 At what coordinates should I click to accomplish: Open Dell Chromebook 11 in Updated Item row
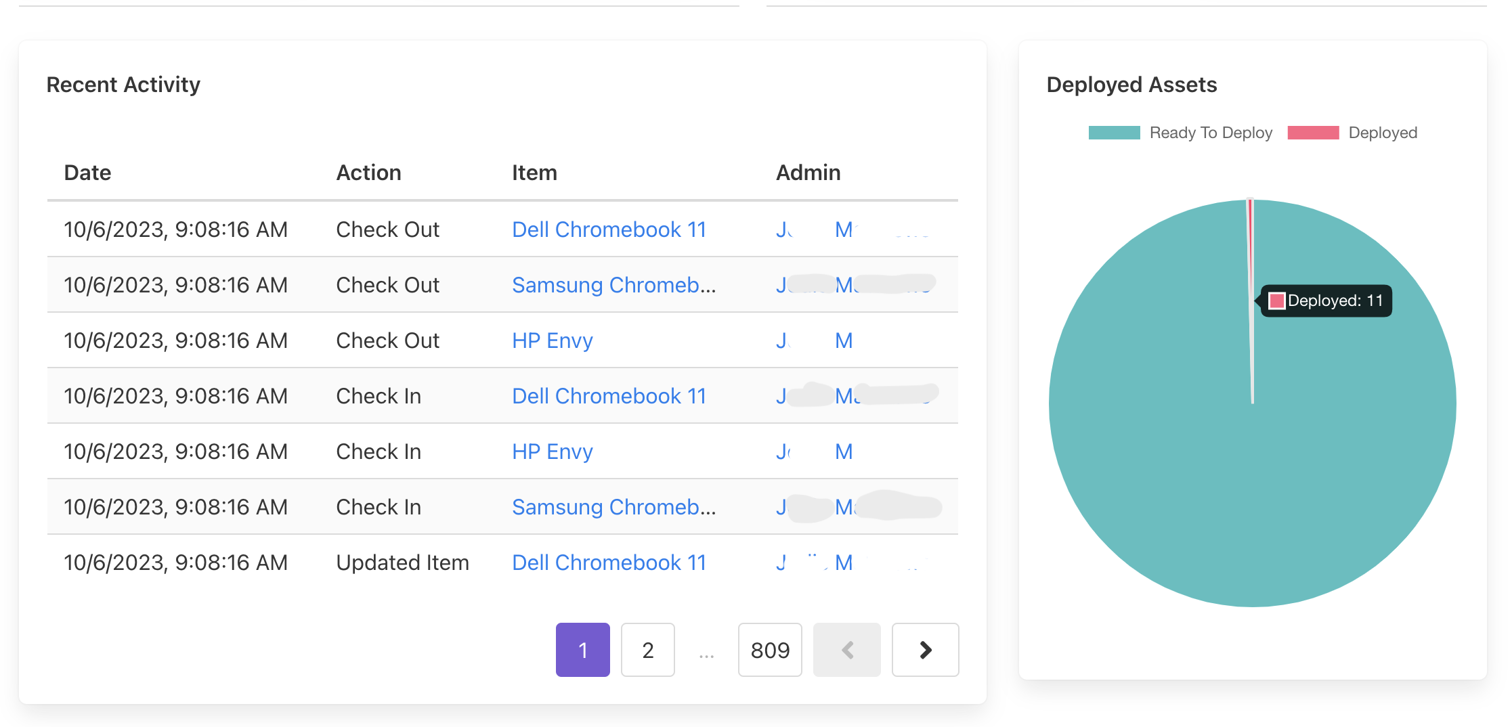tap(609, 563)
